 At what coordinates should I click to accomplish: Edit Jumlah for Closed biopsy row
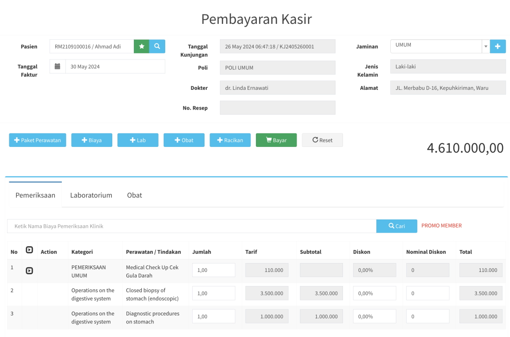(x=214, y=293)
